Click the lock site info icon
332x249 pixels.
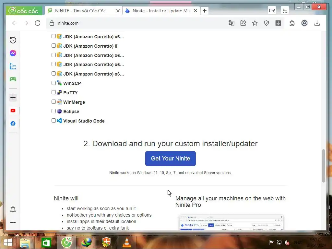point(52,23)
